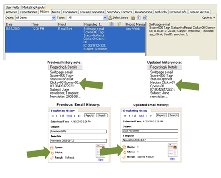
Task: Go to last record in Previous Email History
Action: tap(79, 116)
